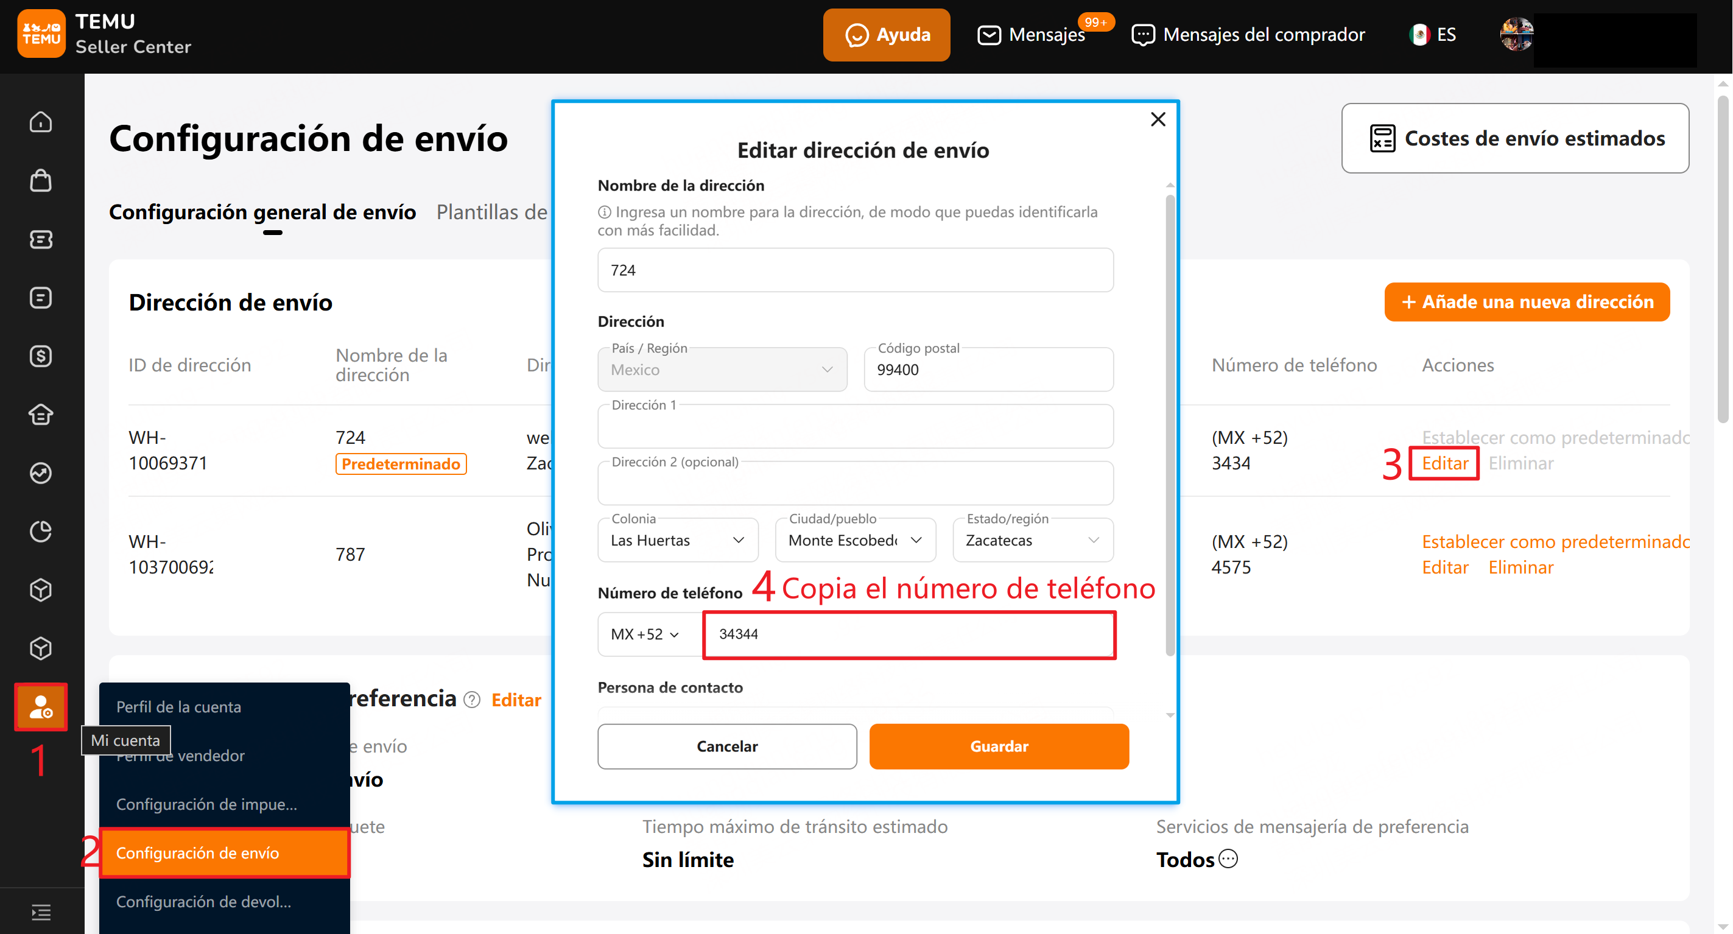Open the Home icon in the sidebar
1733x934 pixels.
point(41,122)
